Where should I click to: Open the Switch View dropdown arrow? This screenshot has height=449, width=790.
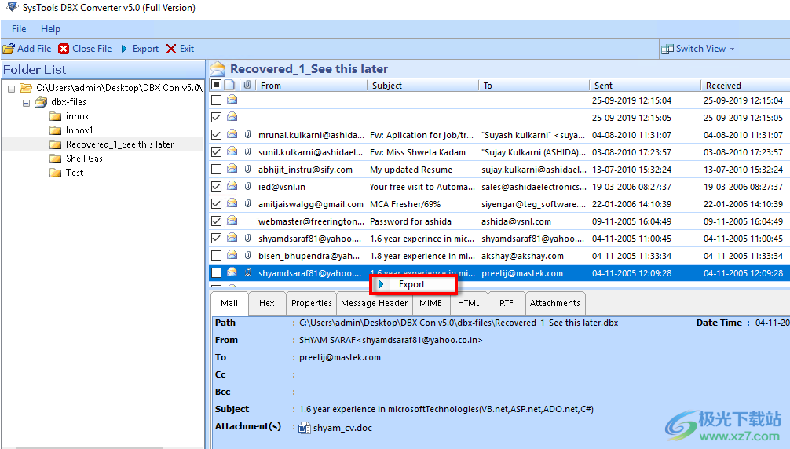(x=732, y=49)
